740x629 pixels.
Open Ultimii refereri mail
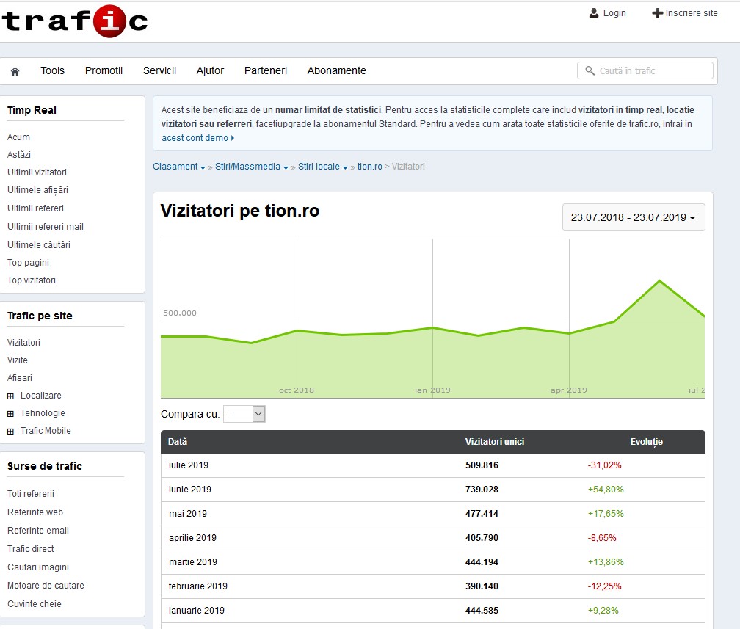pyautogui.click(x=46, y=227)
